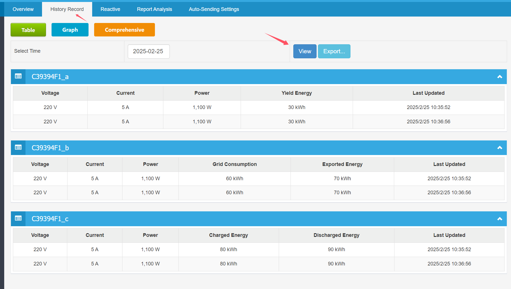Click Last Updated header in C39394F1_b table
The height and width of the screenshot is (289, 511).
tap(449, 164)
